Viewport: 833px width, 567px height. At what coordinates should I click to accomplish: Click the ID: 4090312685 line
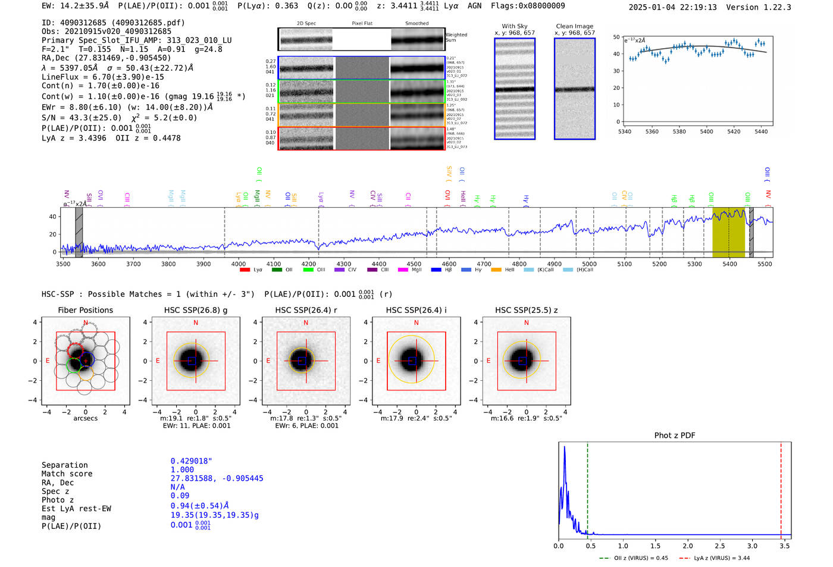pyautogui.click(x=113, y=23)
